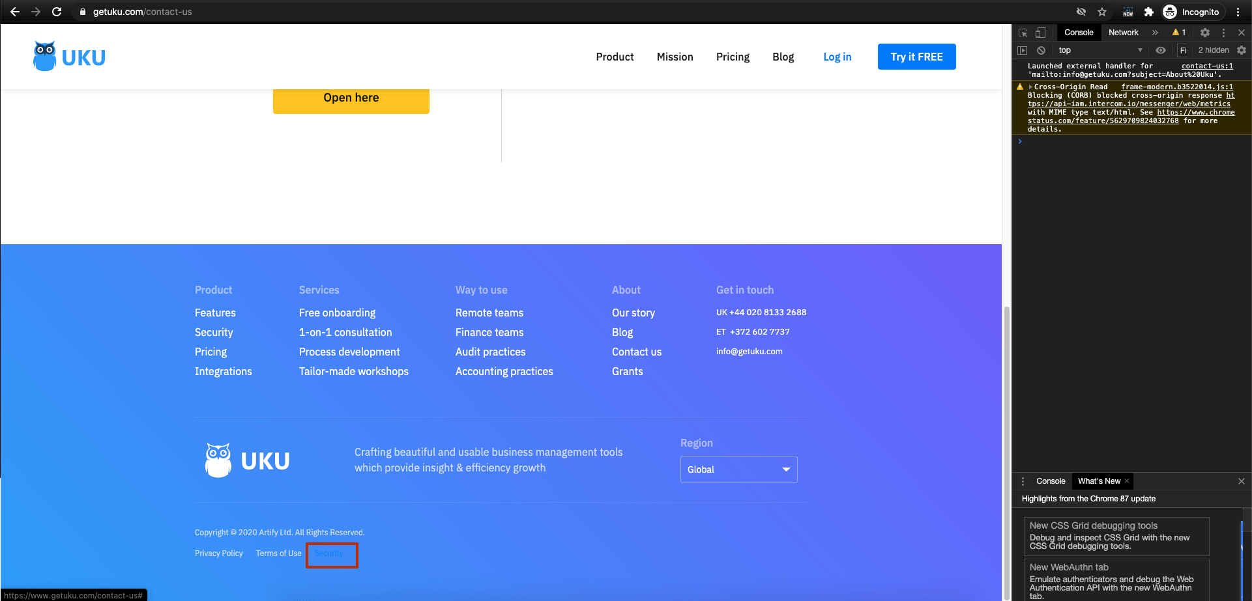Image resolution: width=1252 pixels, height=601 pixels.
Task: Show more DevTools tabs with double chevron
Action: [x=1155, y=33]
